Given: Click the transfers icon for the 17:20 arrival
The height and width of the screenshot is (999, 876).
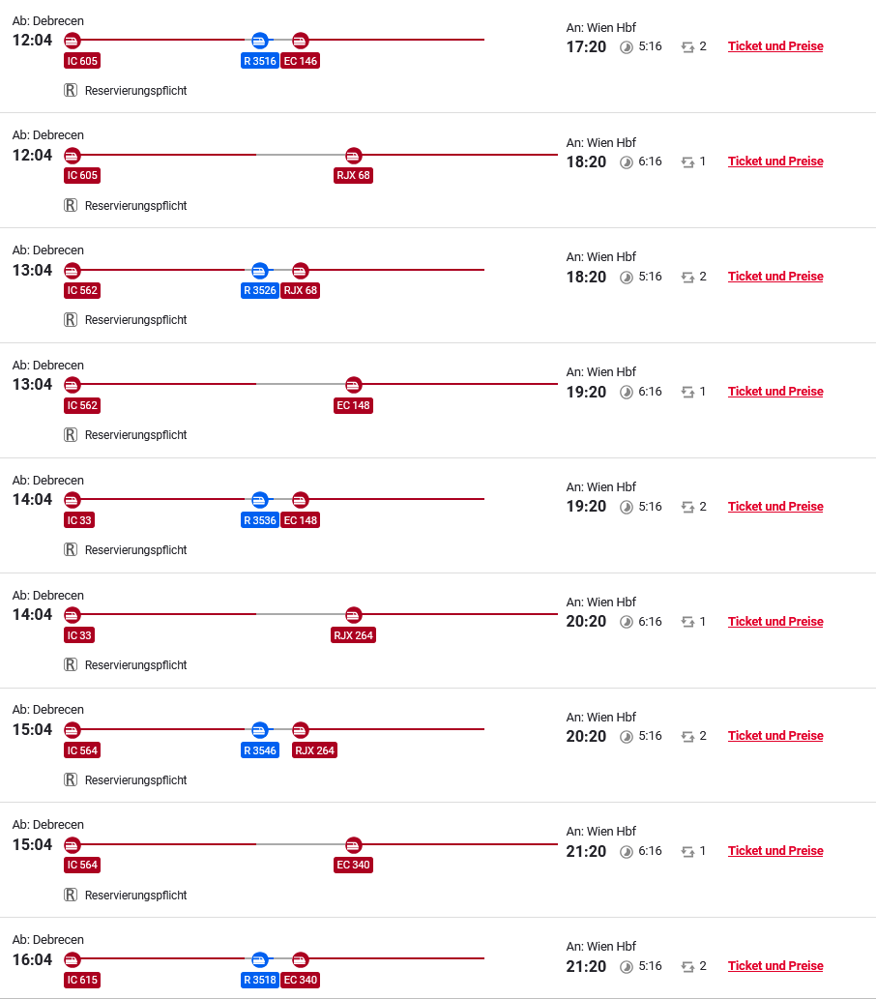Looking at the screenshot, I should (687, 46).
